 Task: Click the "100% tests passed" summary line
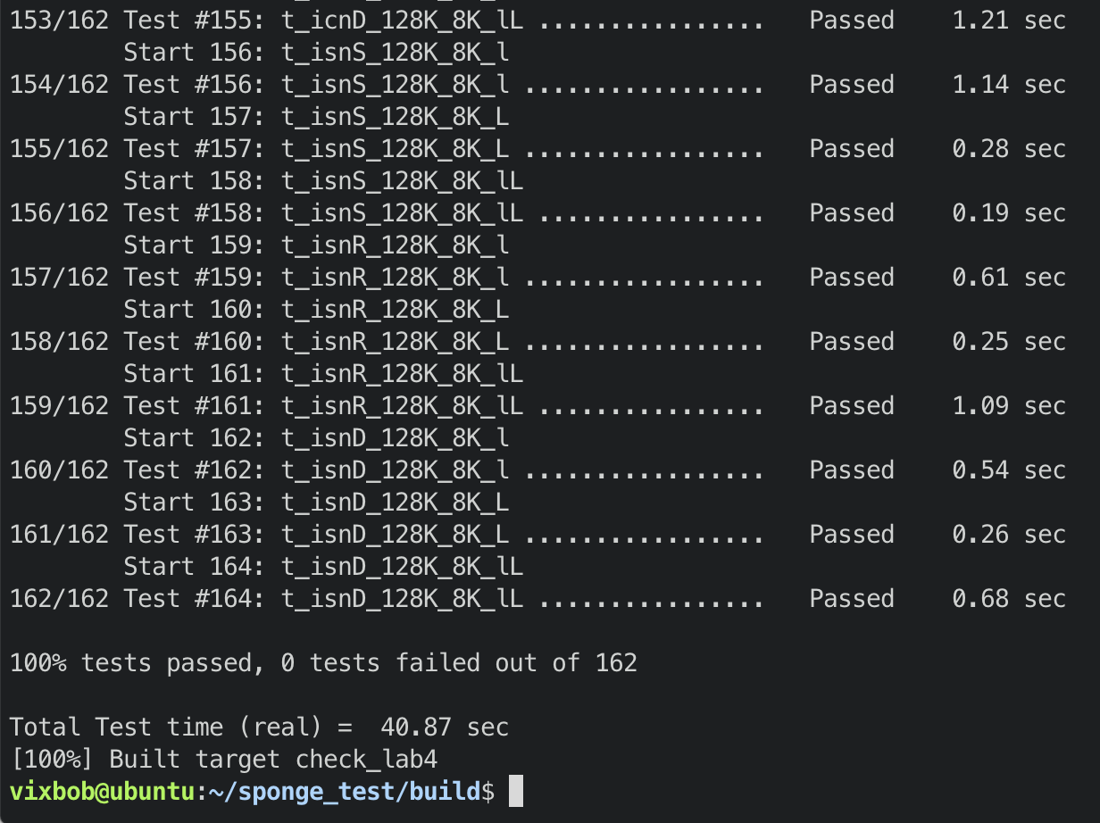(x=323, y=663)
